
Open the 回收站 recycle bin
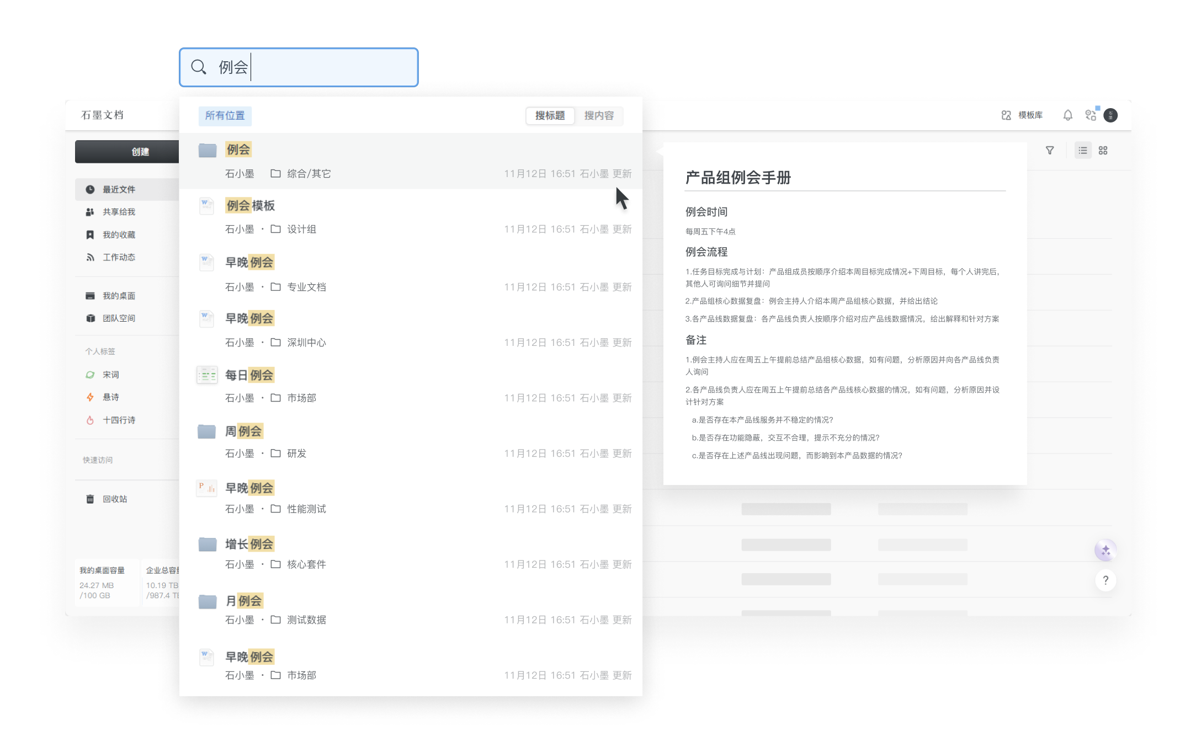[x=107, y=499]
